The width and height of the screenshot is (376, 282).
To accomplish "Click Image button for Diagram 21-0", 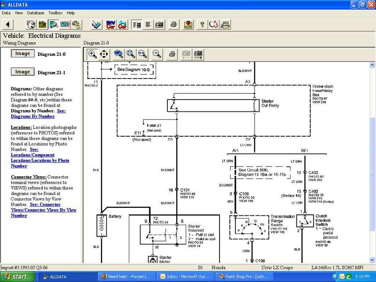I will pyautogui.click(x=23, y=54).
